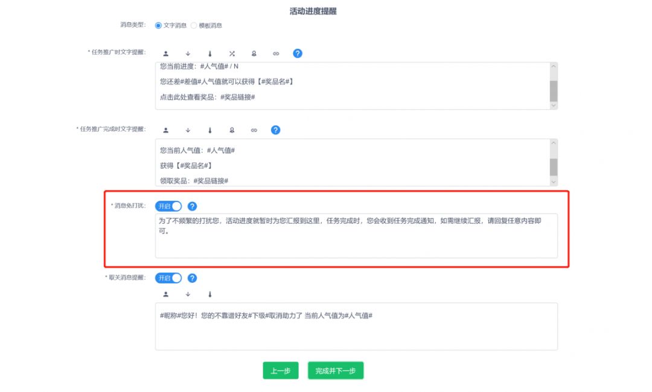The image size is (652, 392).
Task: Click award badge icon in 任务推广完成时文字提醒 toolbar
Action: click(232, 130)
